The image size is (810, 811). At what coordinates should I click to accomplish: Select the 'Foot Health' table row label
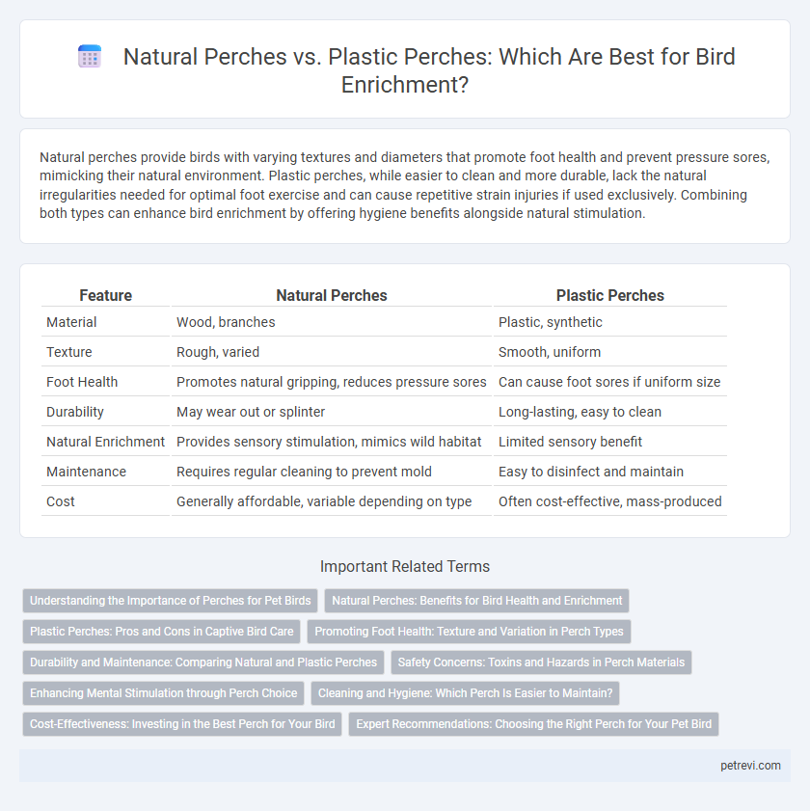[82, 382]
